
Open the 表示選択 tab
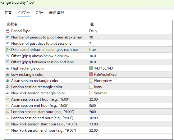point(57,13)
